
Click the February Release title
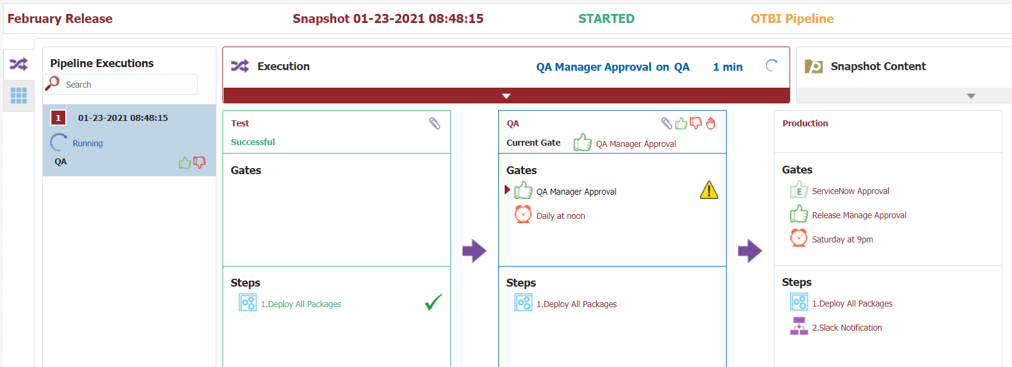coord(60,19)
